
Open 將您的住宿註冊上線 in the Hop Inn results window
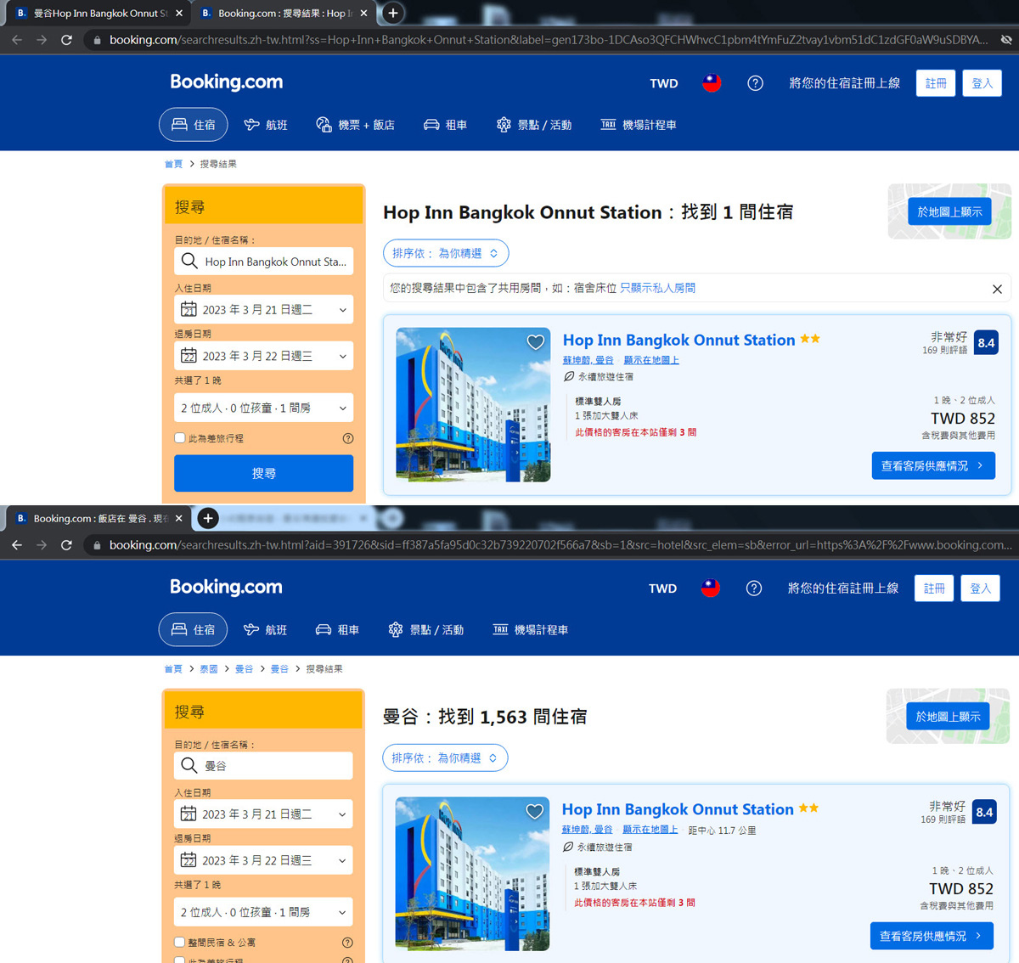click(845, 83)
